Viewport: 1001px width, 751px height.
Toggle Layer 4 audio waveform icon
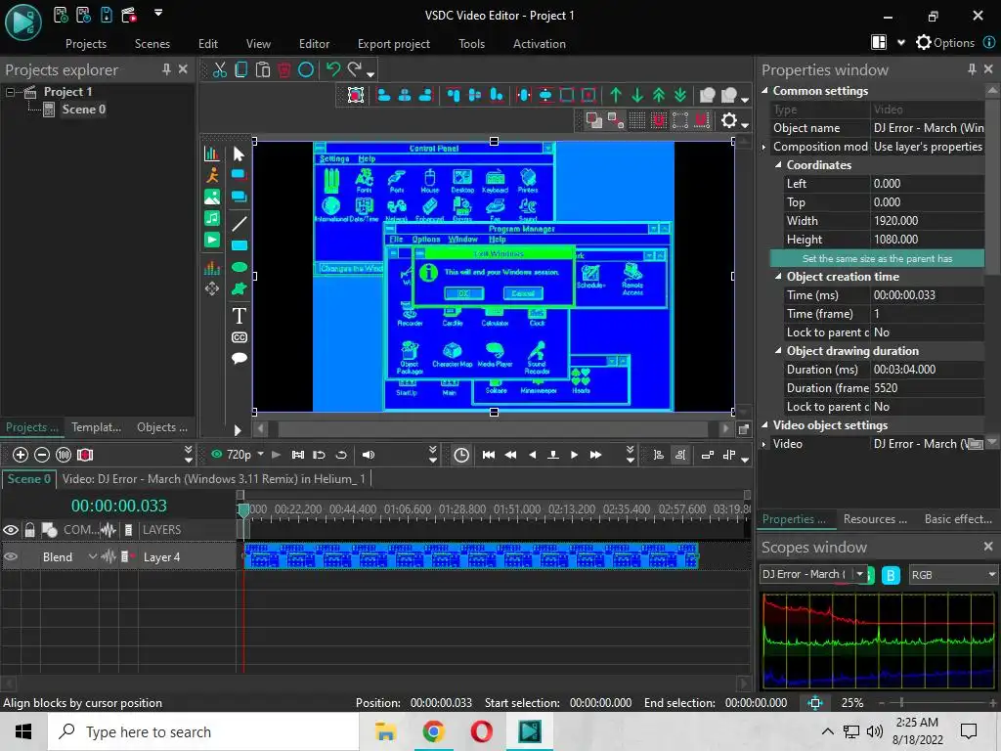109,556
